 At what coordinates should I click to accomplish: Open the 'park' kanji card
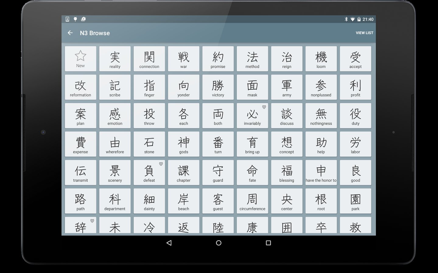pos(356,201)
